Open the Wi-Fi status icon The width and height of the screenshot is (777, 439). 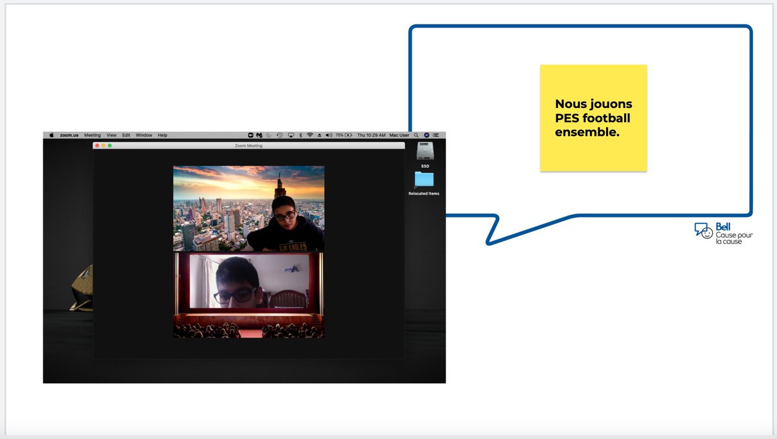coord(310,135)
